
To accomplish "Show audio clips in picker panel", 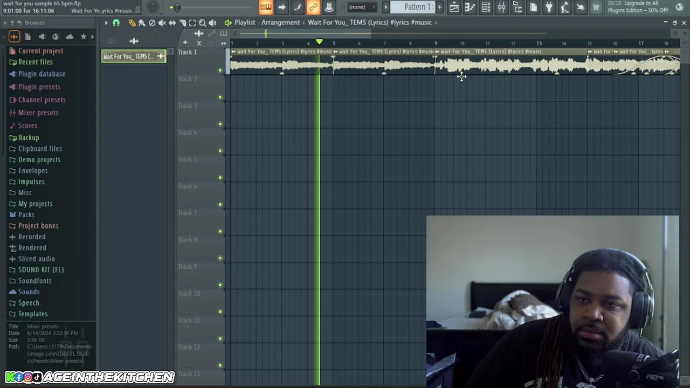I will 134,41.
